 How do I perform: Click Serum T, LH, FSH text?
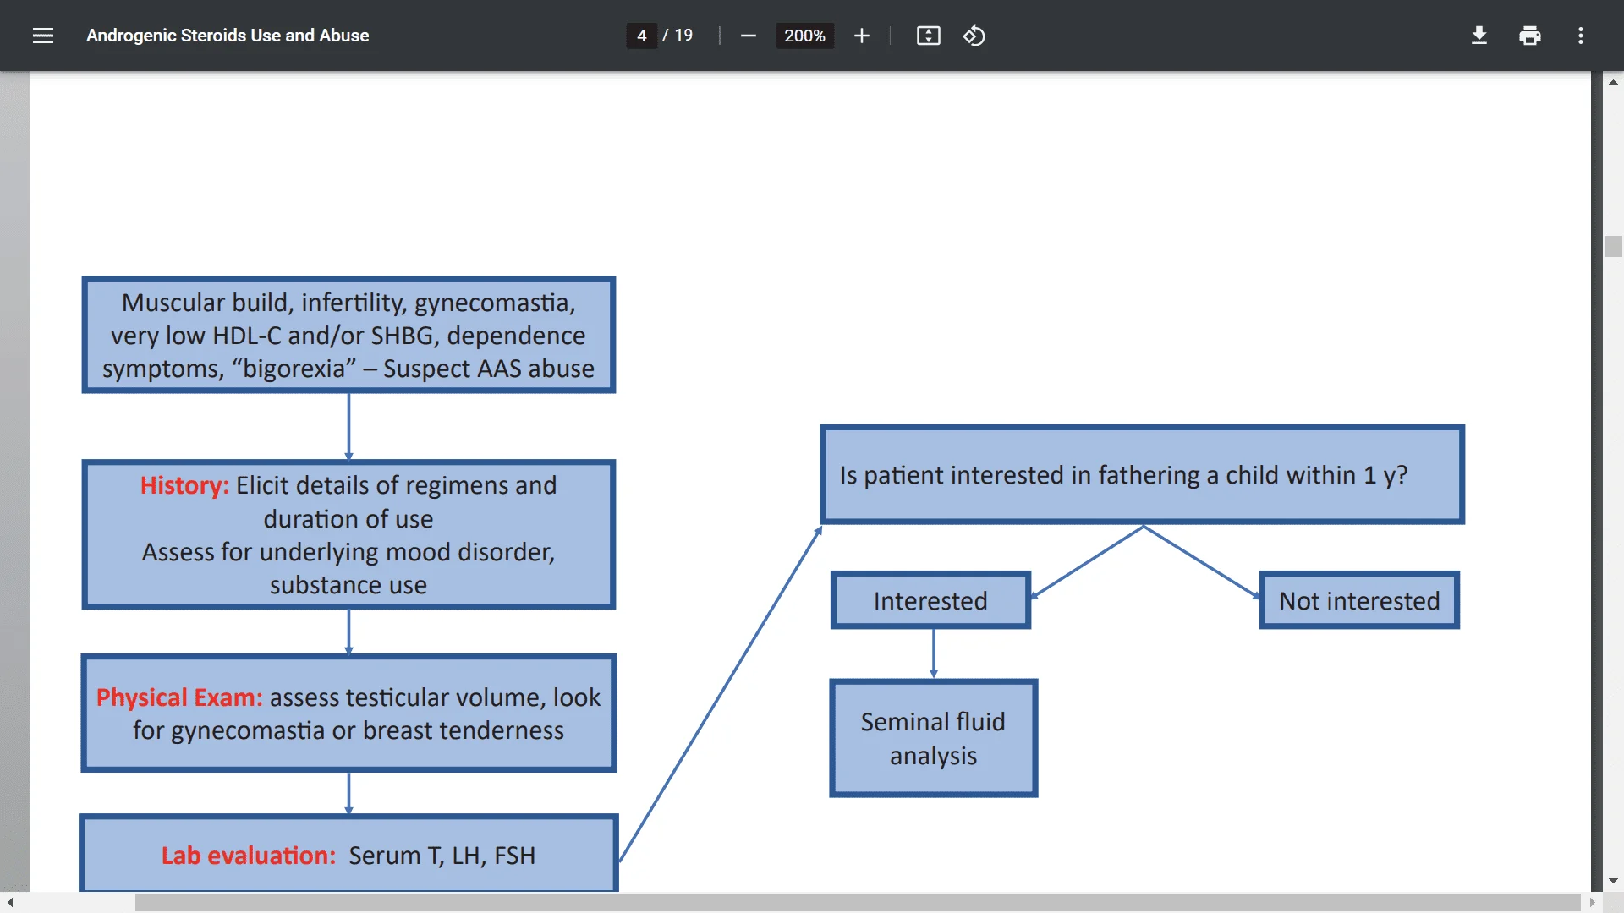click(442, 856)
